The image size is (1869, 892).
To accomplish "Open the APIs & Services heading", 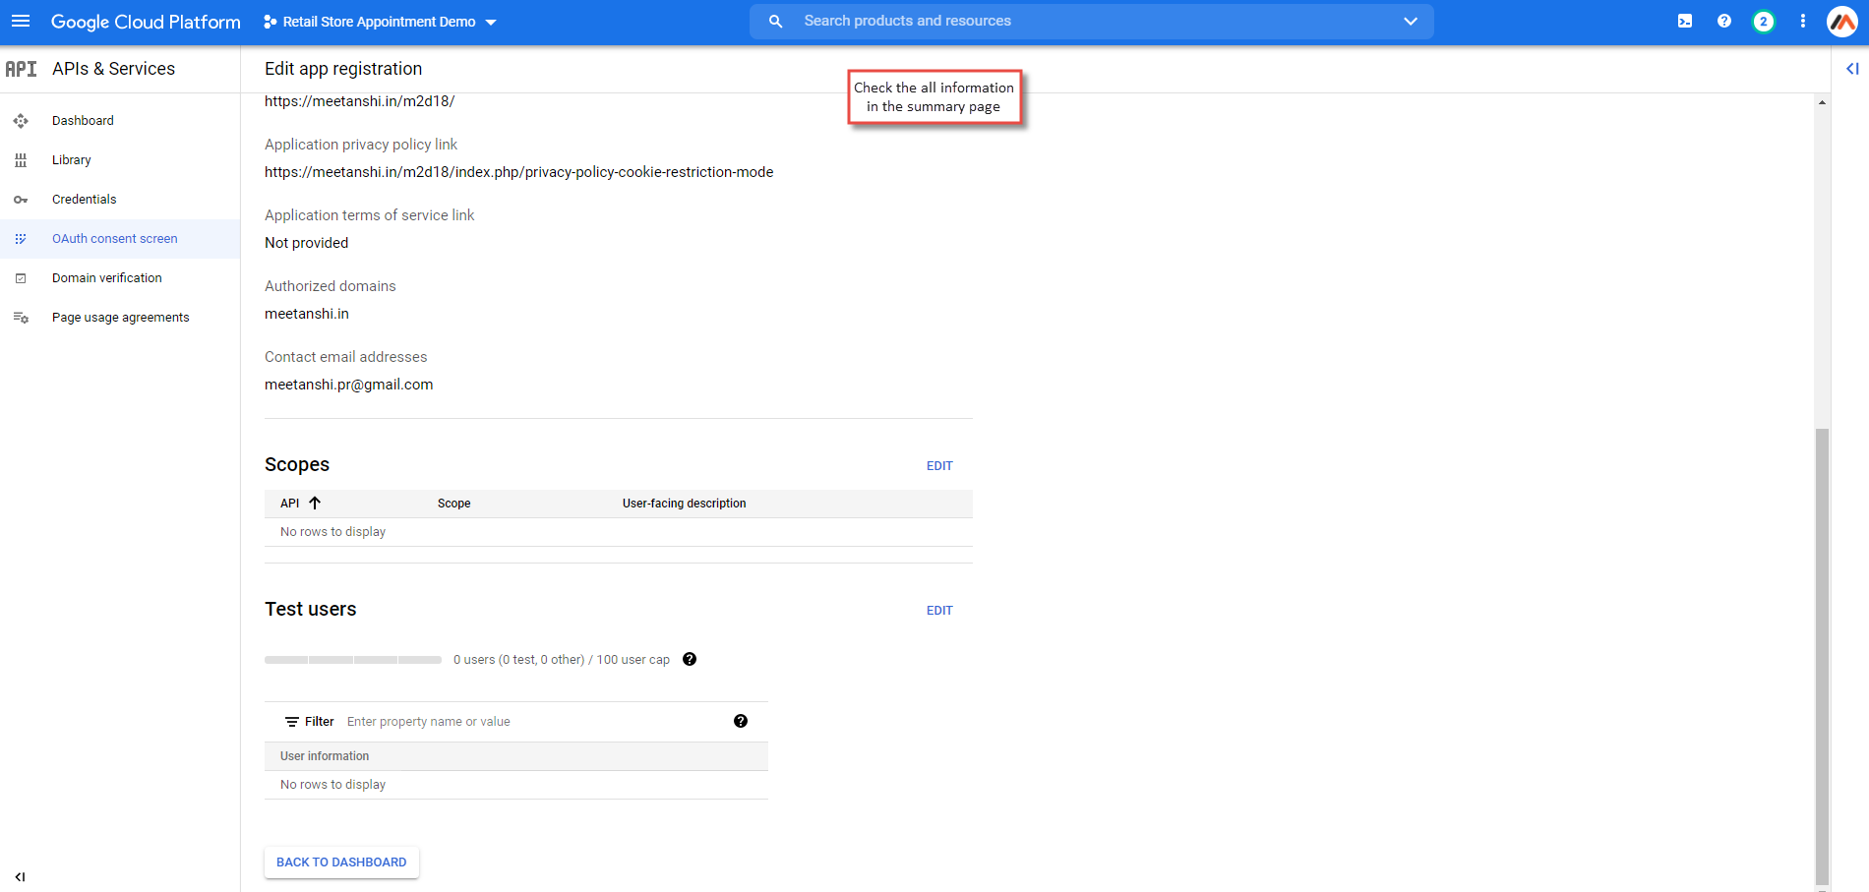I will pyautogui.click(x=113, y=69).
